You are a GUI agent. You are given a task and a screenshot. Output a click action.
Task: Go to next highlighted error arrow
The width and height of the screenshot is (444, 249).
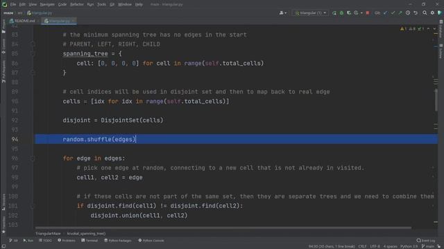[x=434, y=29]
